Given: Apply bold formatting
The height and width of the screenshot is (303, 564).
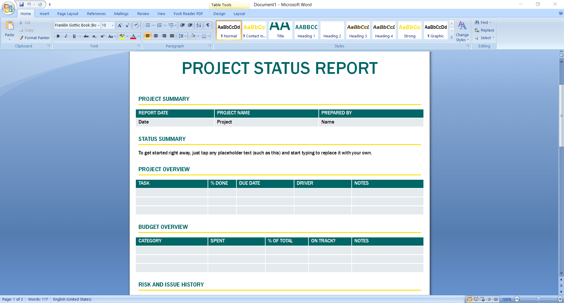Looking at the screenshot, I should coord(58,36).
